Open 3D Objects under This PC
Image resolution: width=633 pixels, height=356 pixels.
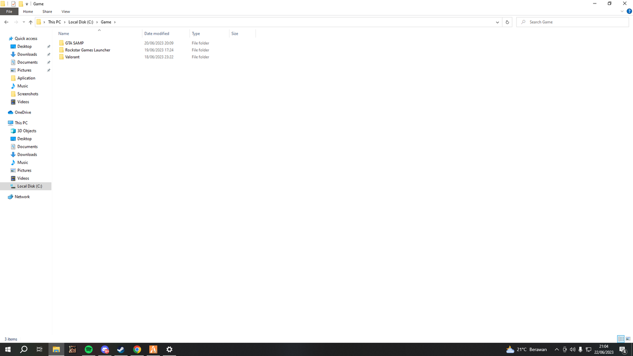coord(27,131)
